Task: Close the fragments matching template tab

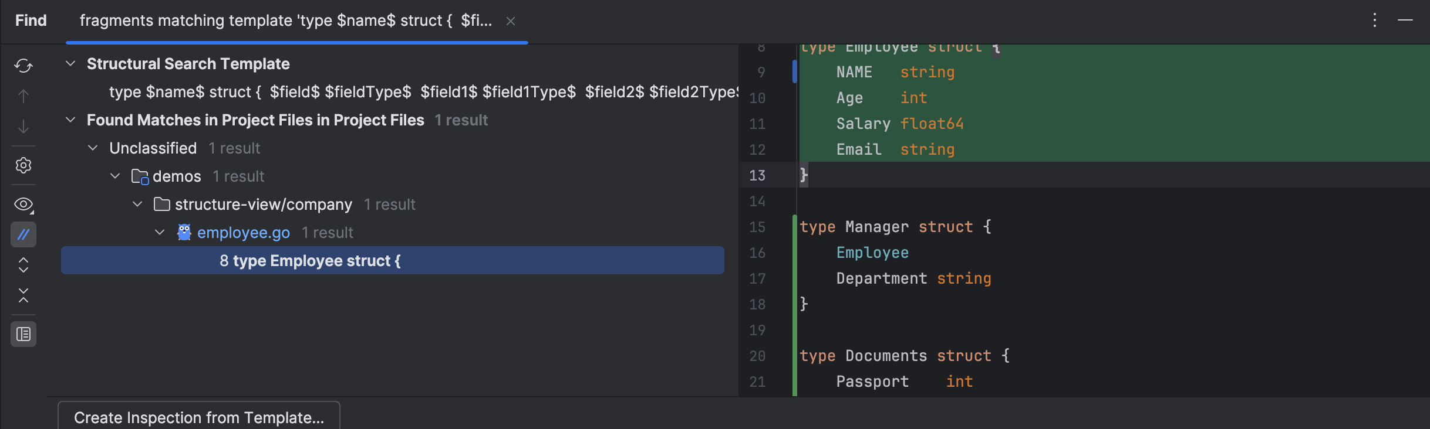Action: click(x=511, y=21)
